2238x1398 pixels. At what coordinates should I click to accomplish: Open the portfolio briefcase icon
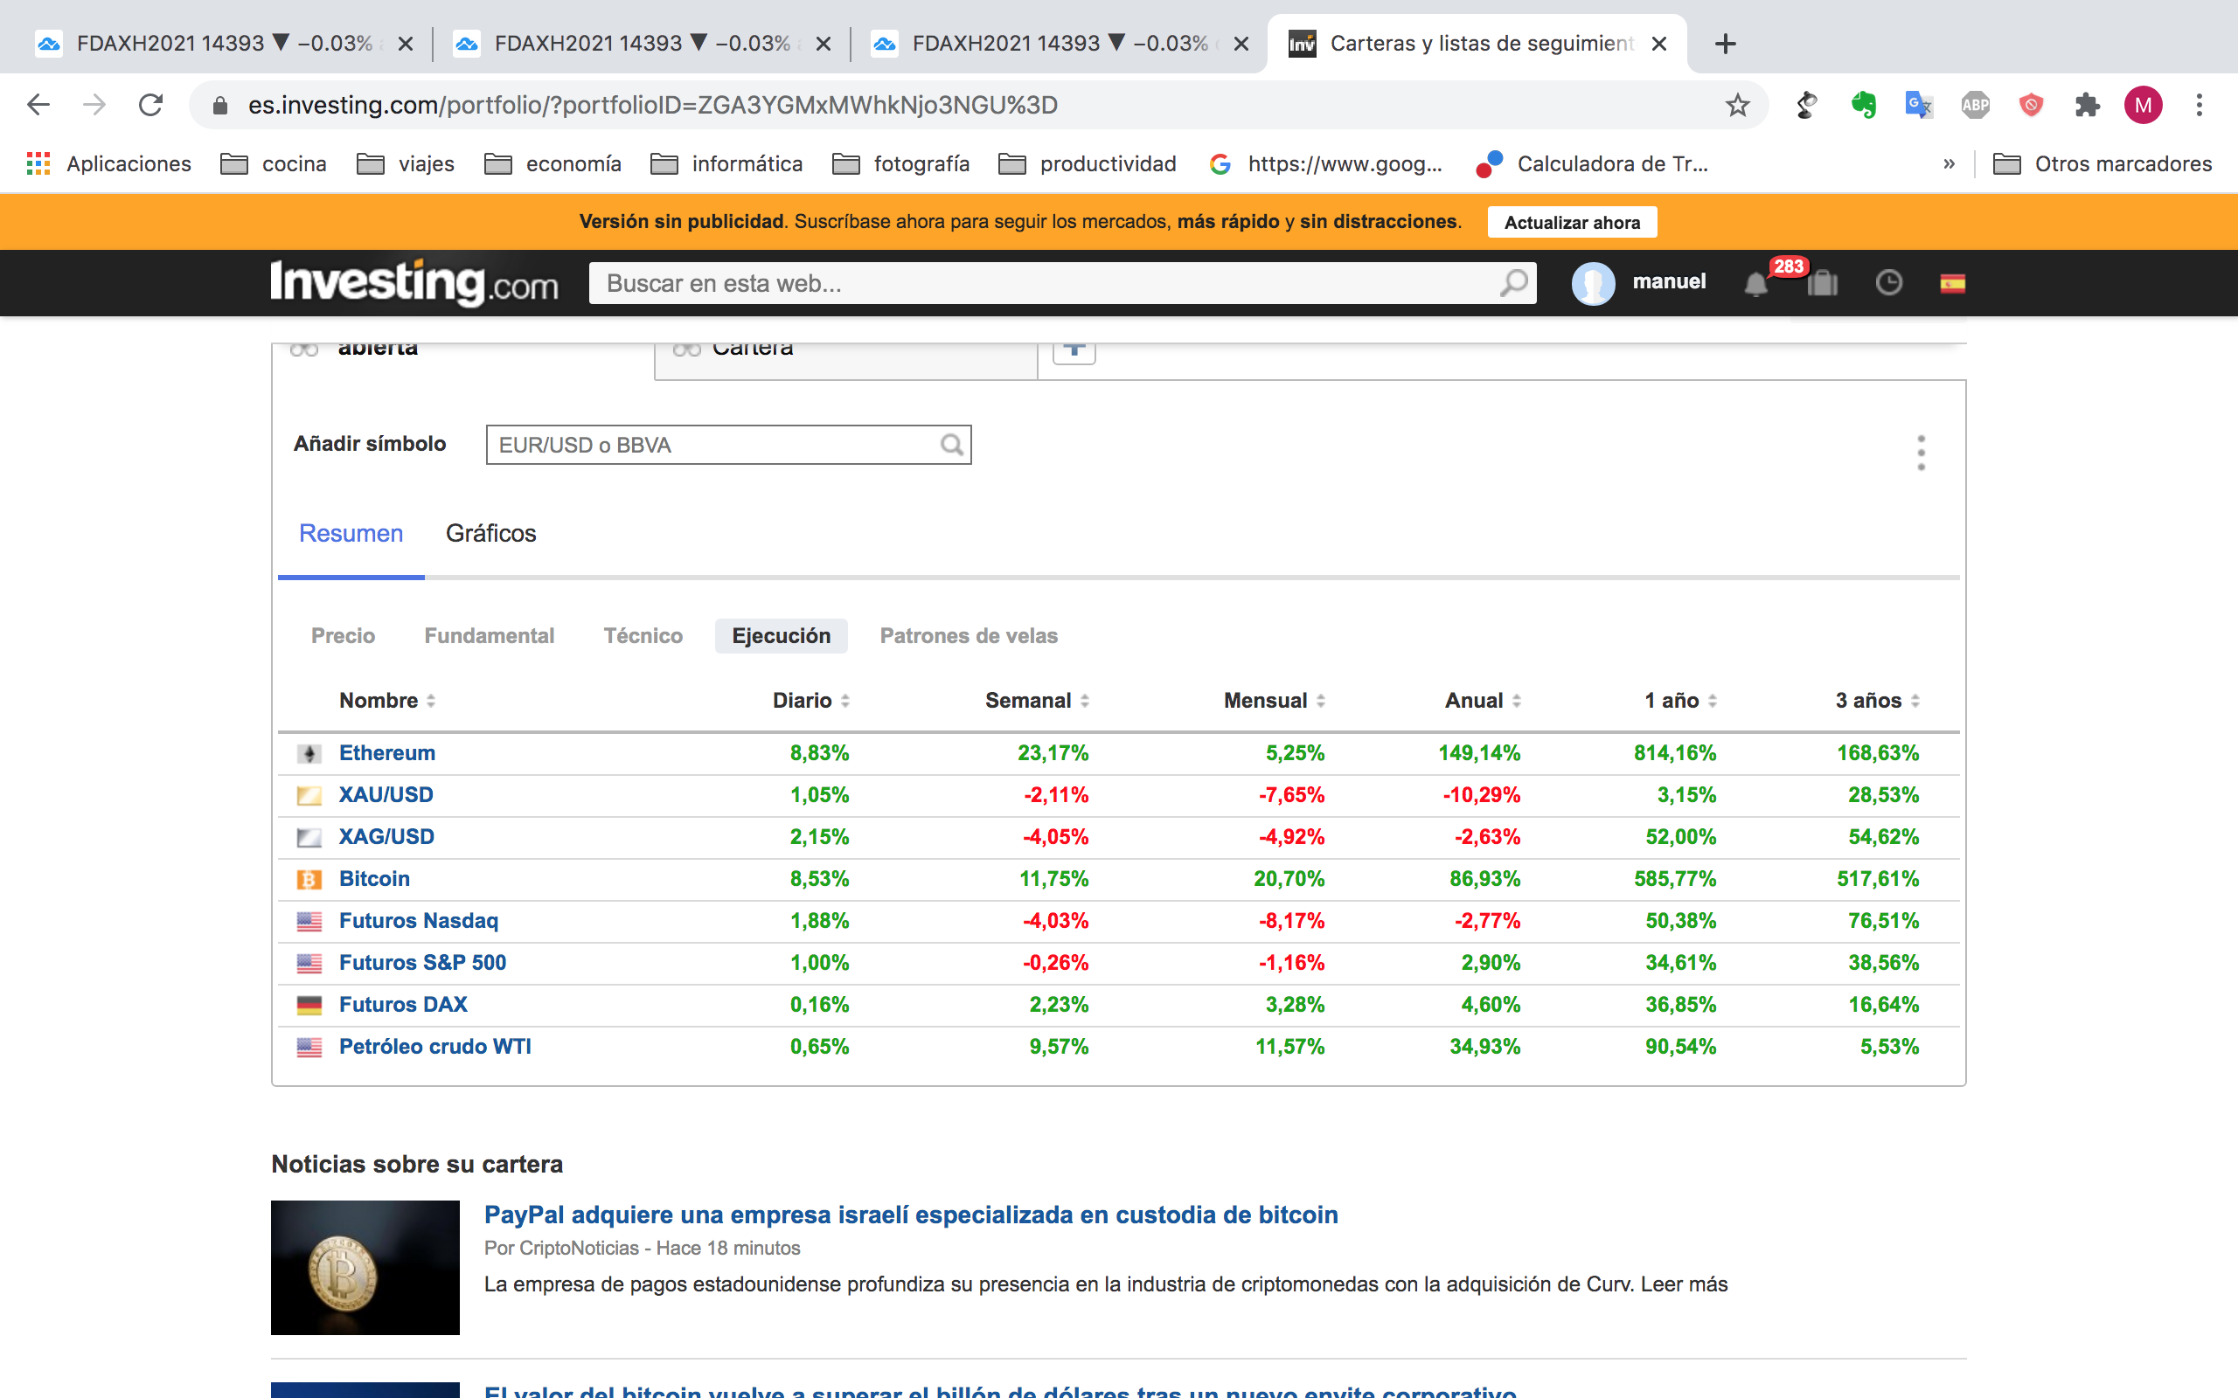coord(1822,283)
